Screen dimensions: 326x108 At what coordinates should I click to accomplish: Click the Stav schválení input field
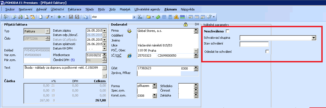tap(254, 44)
